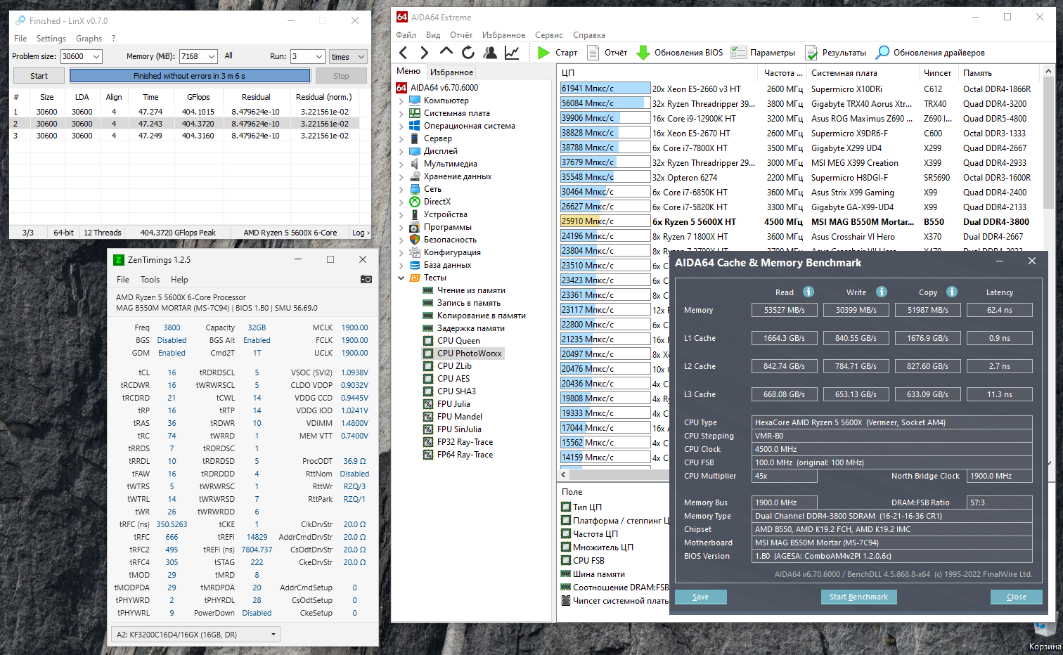
Task: Click the 61941 Мпкс/с result bar
Action: pyautogui.click(x=605, y=89)
